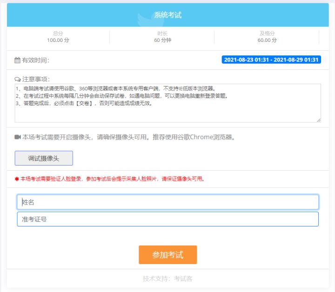Click the 技术支持：考试客 footer link
The width and height of the screenshot is (335, 292).
point(167,279)
